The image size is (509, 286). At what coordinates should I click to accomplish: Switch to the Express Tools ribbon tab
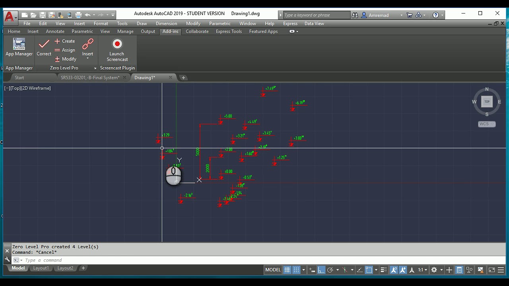(x=229, y=31)
